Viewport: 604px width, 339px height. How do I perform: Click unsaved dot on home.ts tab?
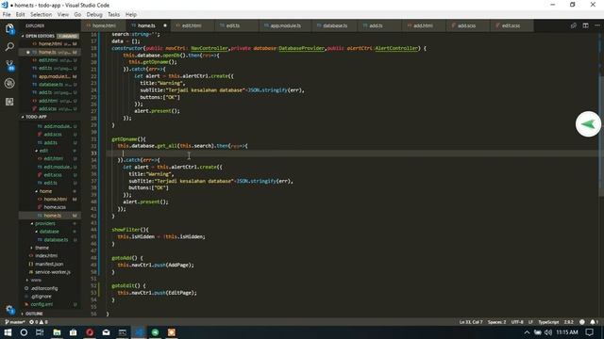point(165,25)
